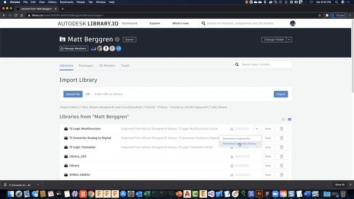Open the user profile avatar in header
The image size is (354, 199).
click(x=293, y=23)
